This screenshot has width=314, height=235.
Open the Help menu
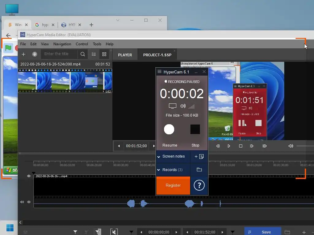pos(109,44)
